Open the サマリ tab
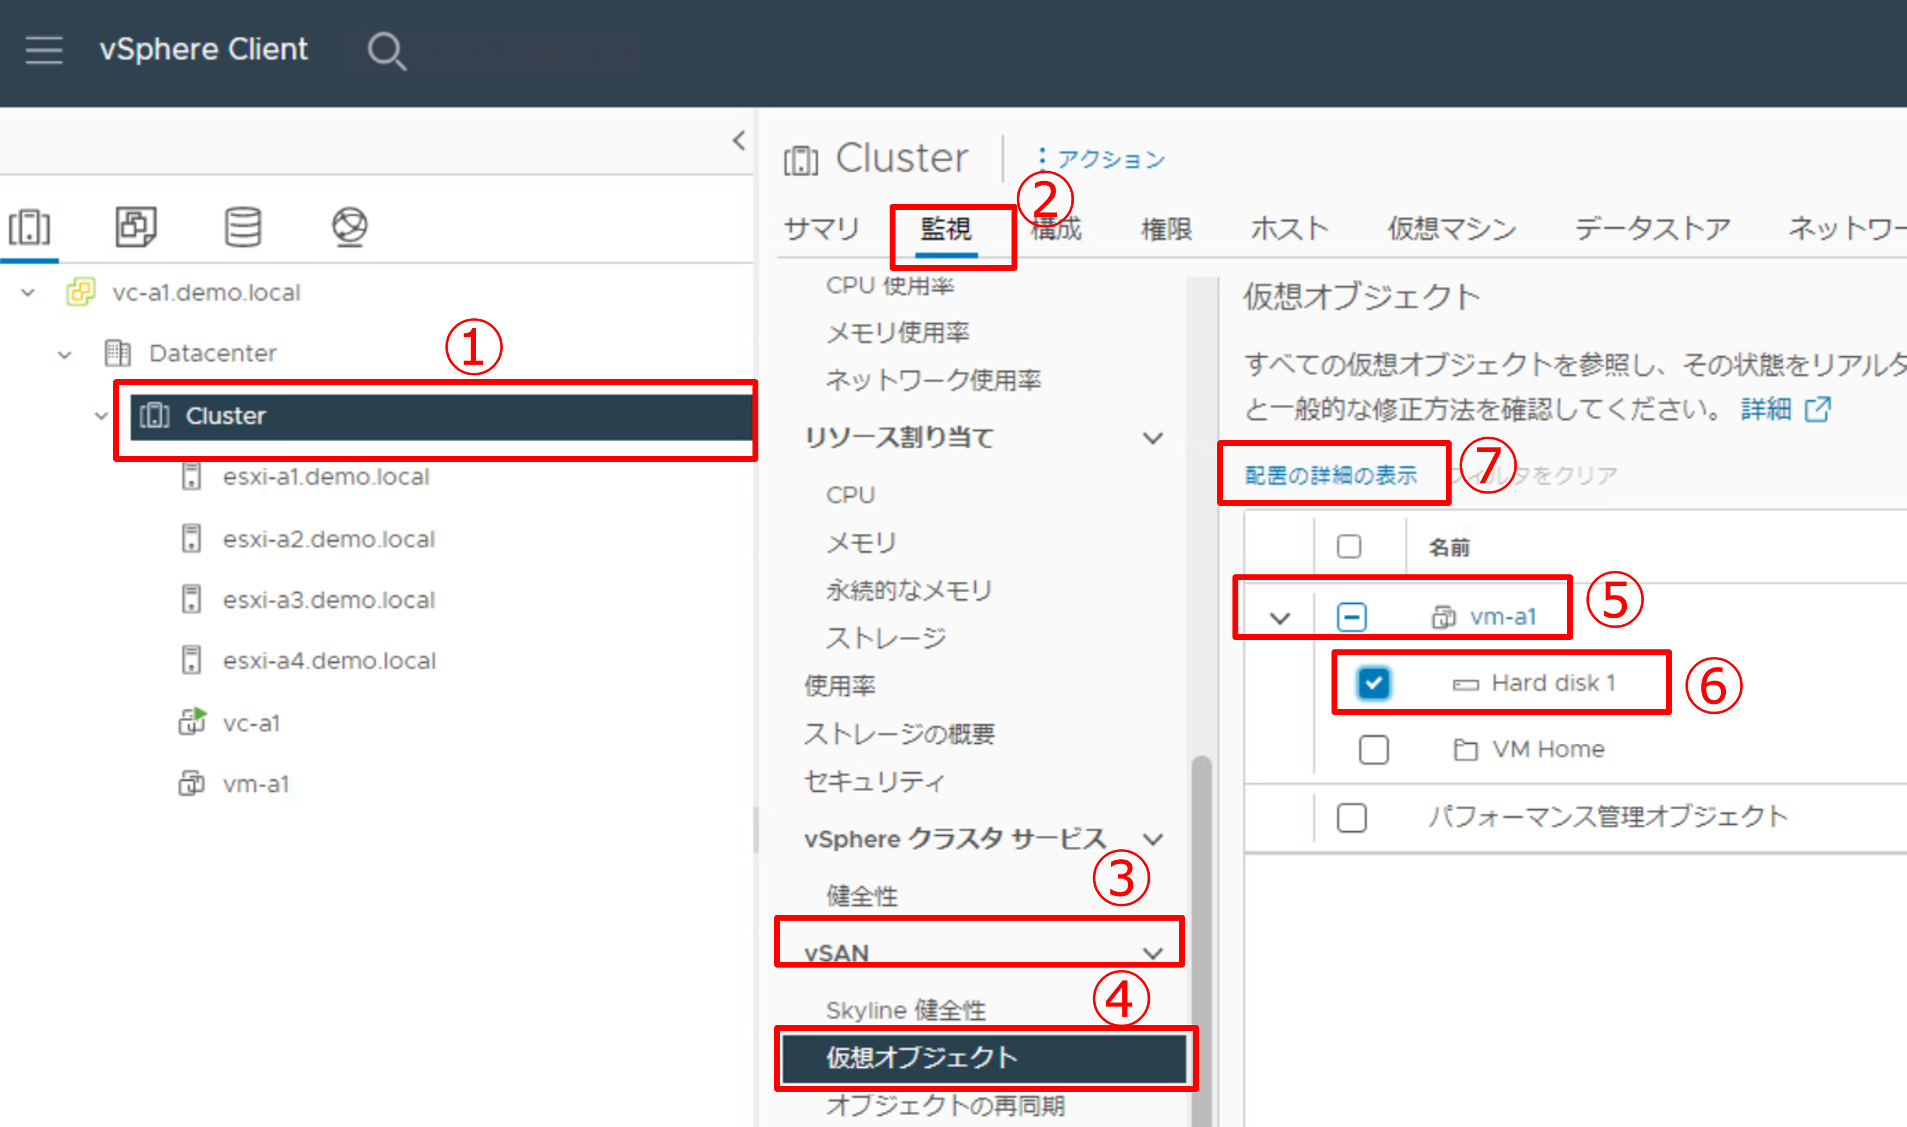The height and width of the screenshot is (1127, 1907). [822, 229]
